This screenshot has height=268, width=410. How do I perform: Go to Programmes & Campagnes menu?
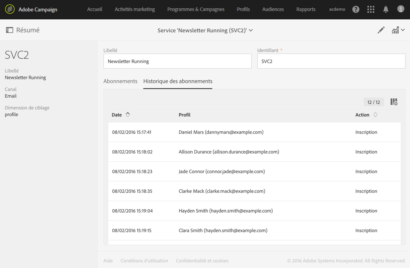tap(196, 9)
